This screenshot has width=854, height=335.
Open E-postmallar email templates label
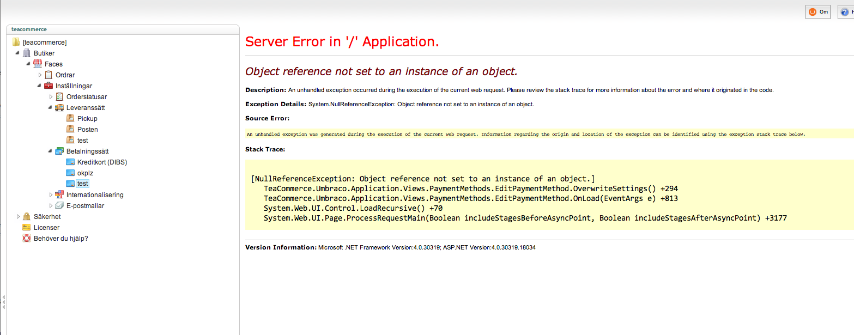(x=85, y=206)
